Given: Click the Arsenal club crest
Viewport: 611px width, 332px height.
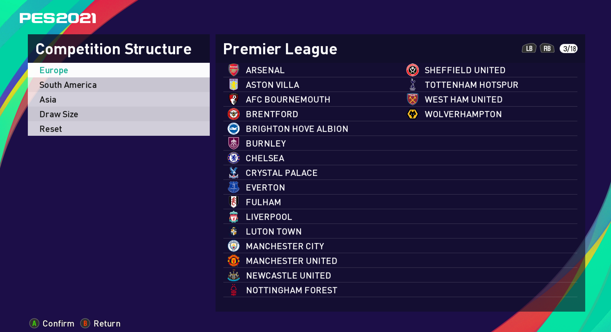Looking at the screenshot, I should click(x=234, y=70).
